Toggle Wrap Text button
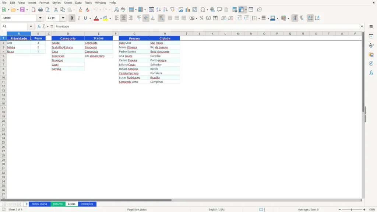The width and height of the screenshot is (377, 212). click(161, 18)
